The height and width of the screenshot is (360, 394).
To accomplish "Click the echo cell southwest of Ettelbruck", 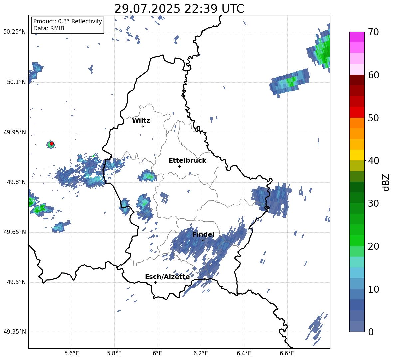I will click(147, 176).
